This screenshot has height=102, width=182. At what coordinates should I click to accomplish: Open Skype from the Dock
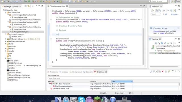click(81, 99)
